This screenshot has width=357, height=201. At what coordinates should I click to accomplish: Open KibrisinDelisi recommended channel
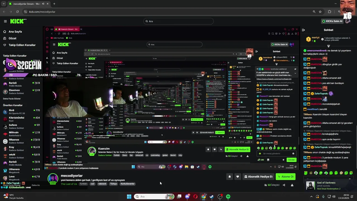pyautogui.click(x=21, y=119)
